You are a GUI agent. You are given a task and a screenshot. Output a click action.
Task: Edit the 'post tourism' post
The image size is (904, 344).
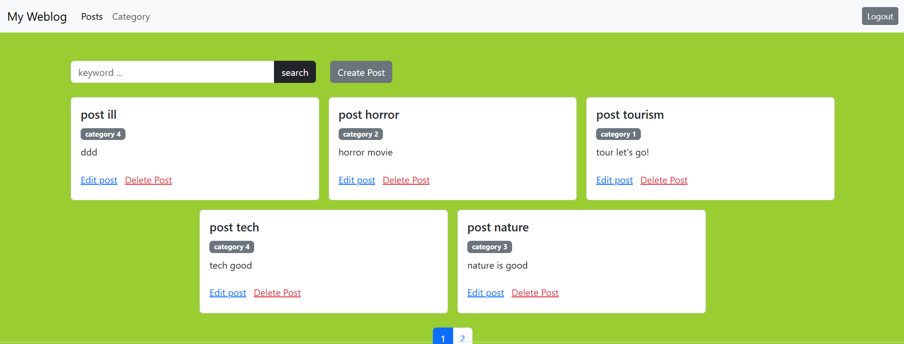click(614, 180)
